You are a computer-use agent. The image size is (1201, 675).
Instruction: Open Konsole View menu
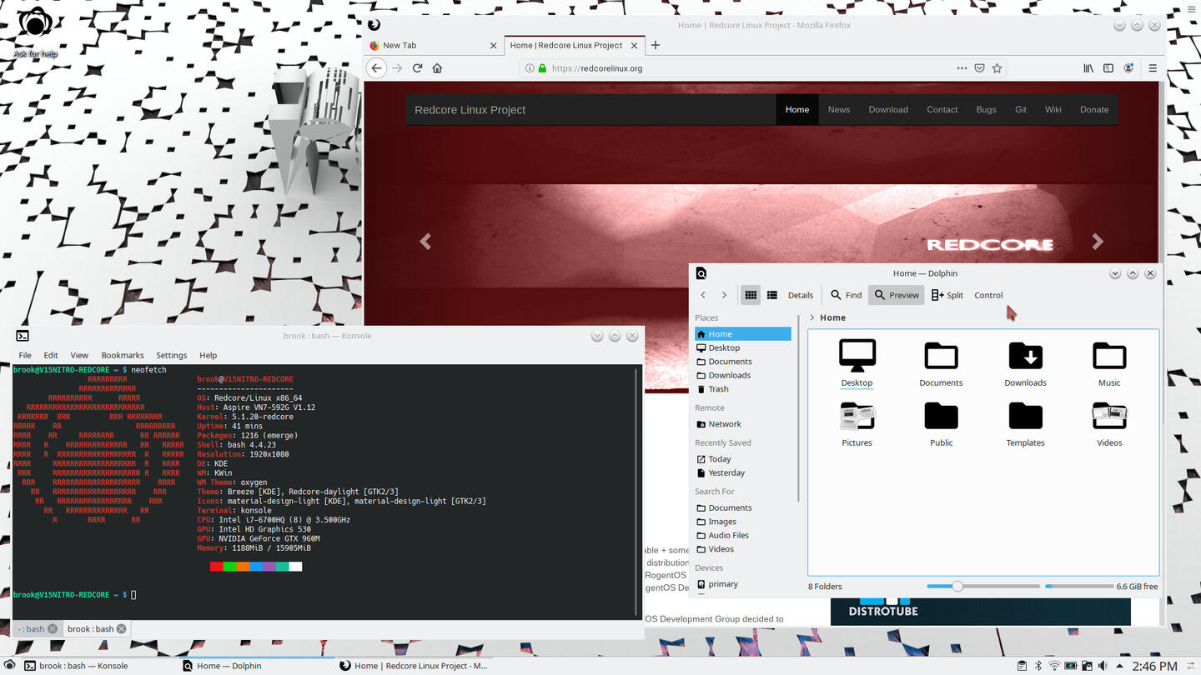(x=79, y=355)
